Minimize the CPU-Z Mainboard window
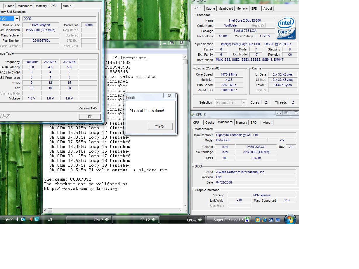 [279, 113]
